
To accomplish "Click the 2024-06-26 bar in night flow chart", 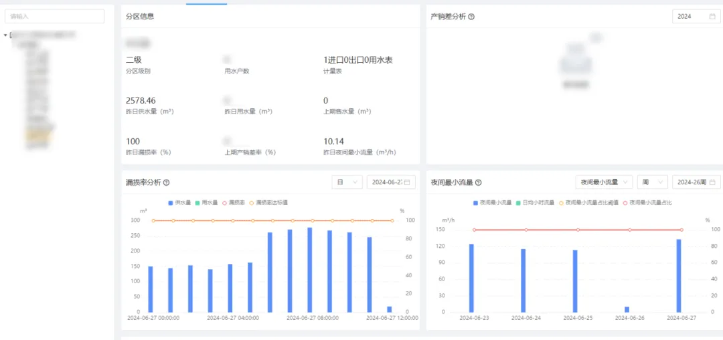I will tap(627, 309).
